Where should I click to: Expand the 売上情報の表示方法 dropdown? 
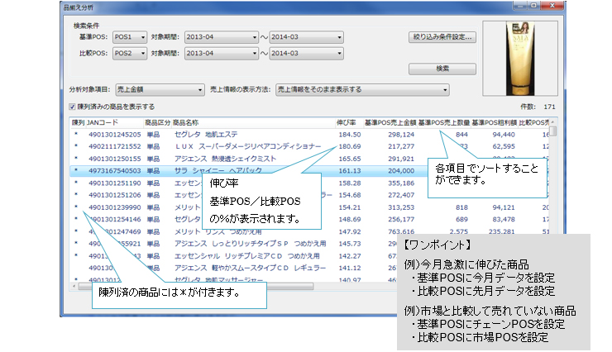coord(361,89)
